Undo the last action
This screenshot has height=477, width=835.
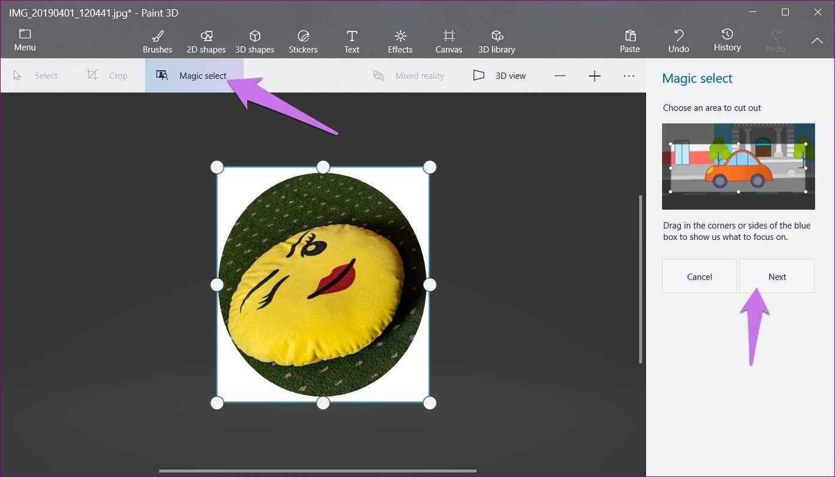coord(678,41)
